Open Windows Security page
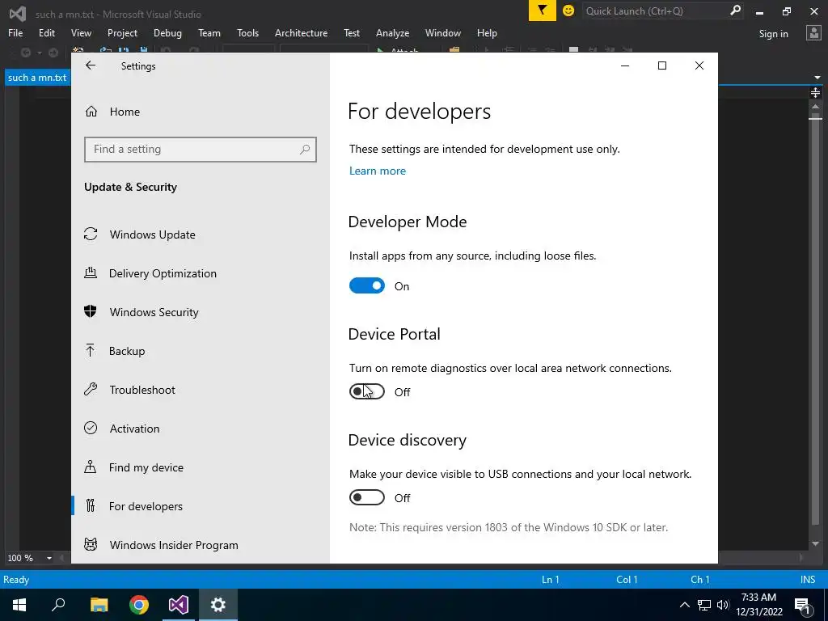This screenshot has height=621, width=828. 154,312
